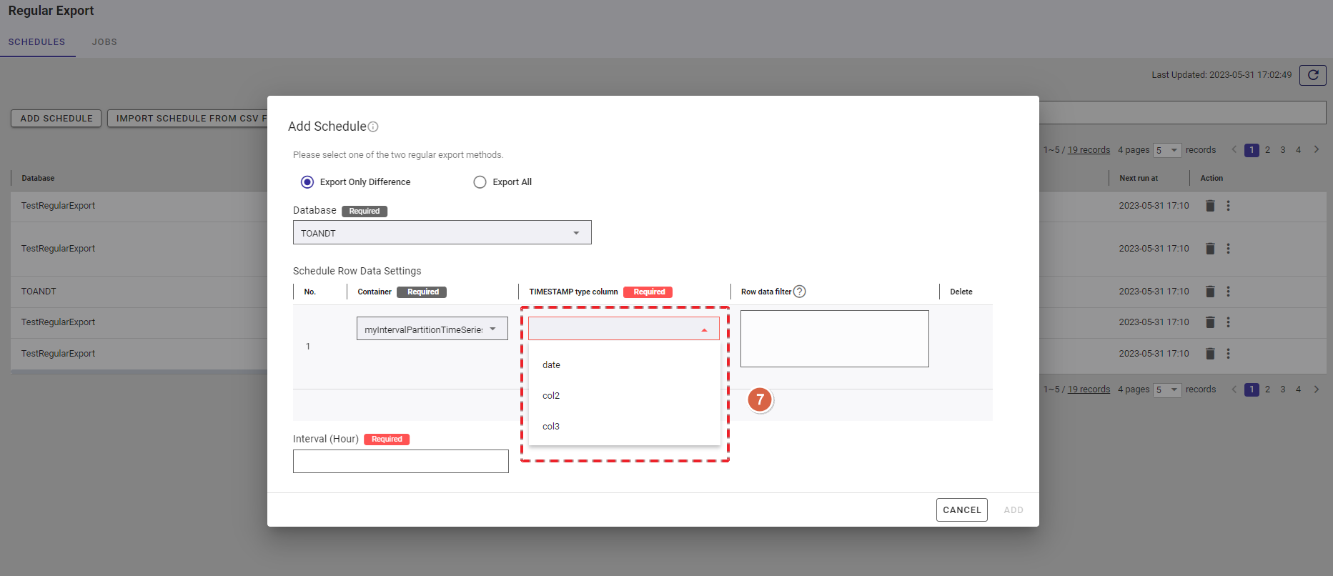Click the Row data filter help icon
The height and width of the screenshot is (576, 1333).
[800, 292]
